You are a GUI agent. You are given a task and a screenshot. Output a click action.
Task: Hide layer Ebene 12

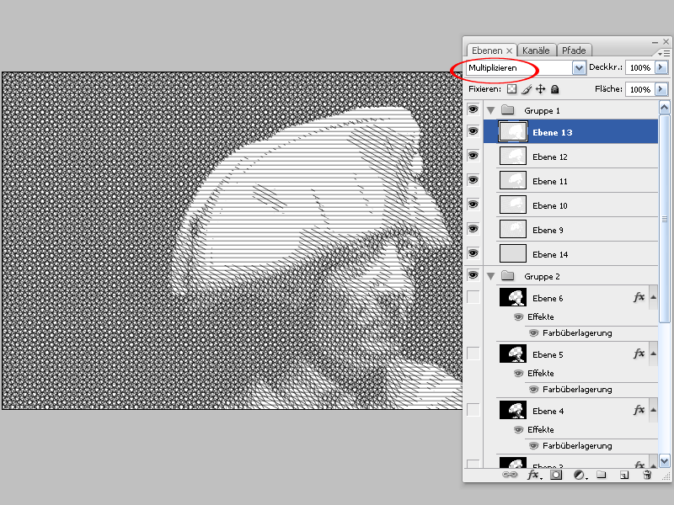click(x=473, y=156)
